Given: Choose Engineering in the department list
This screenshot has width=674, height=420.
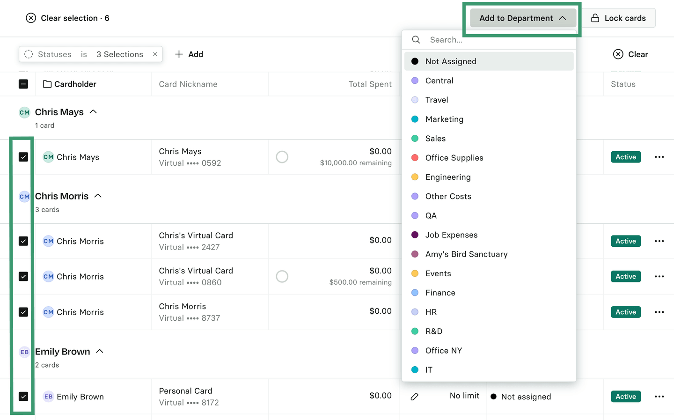Looking at the screenshot, I should tap(448, 177).
